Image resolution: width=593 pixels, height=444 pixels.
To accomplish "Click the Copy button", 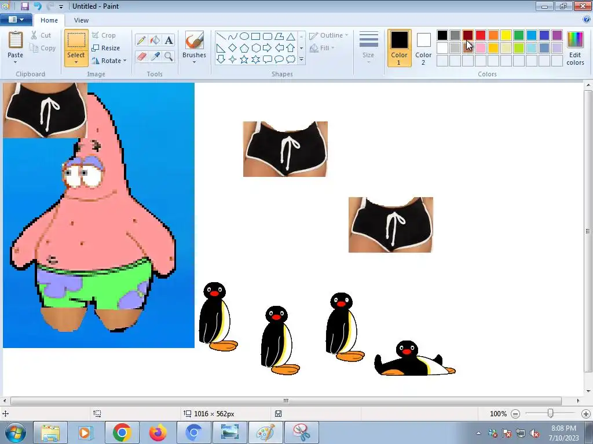I will (43, 48).
